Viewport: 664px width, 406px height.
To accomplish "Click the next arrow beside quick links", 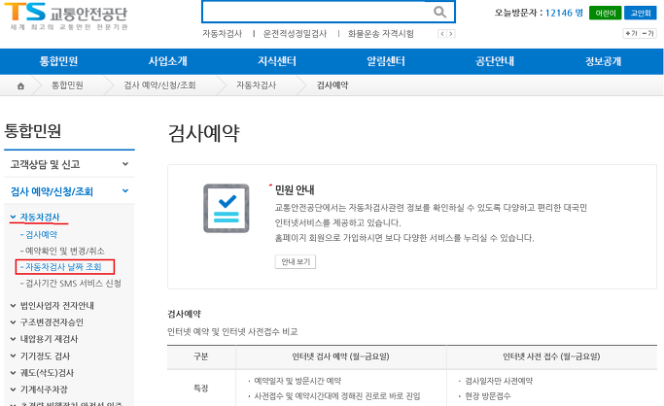I will coord(451,34).
